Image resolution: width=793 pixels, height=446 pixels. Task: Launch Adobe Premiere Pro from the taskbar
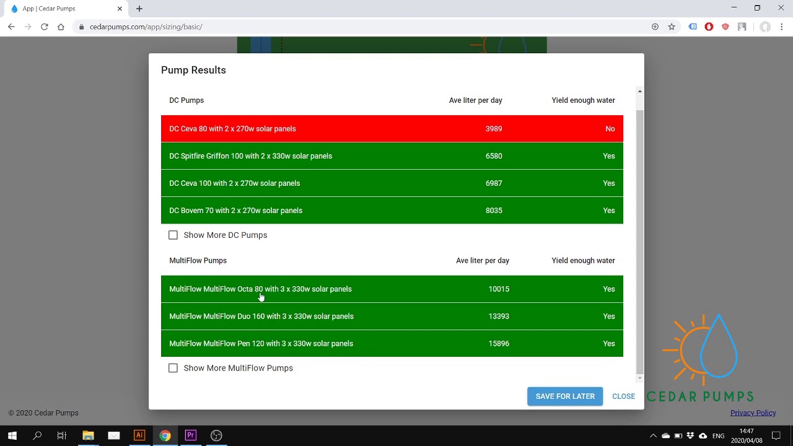coord(190,435)
